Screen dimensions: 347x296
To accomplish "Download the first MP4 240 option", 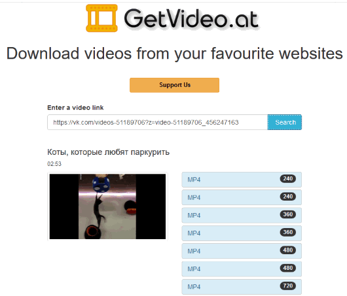I will [242, 180].
